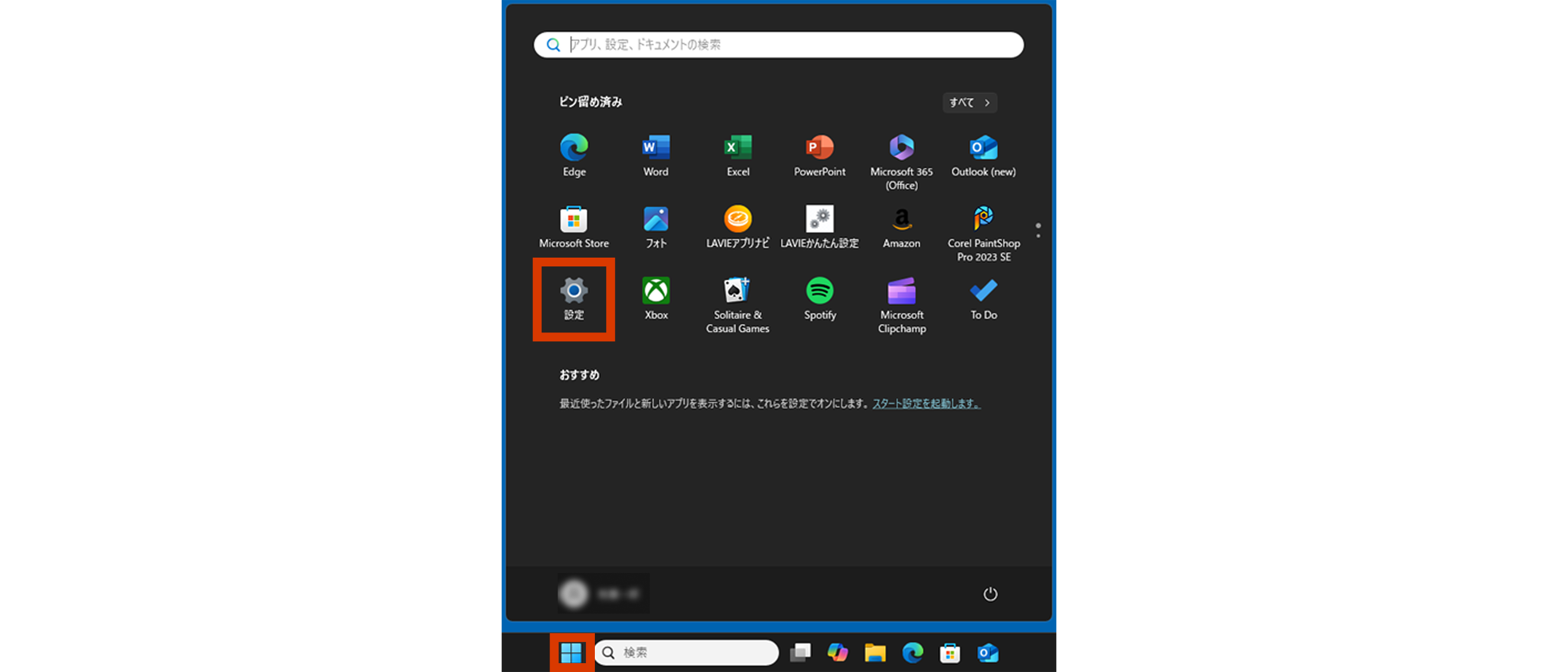Open Microsoft Store in pinned apps
Viewport: 1558px width, 672px height.
click(x=574, y=227)
